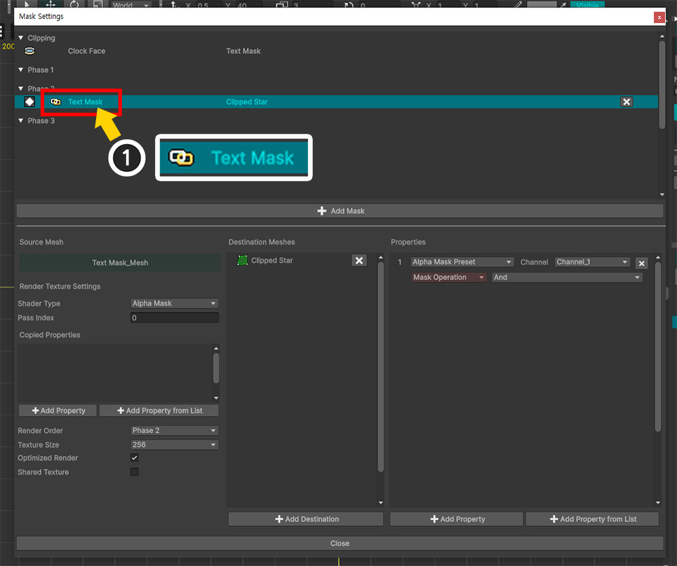Collapse the Phase 2 group

[21, 89]
